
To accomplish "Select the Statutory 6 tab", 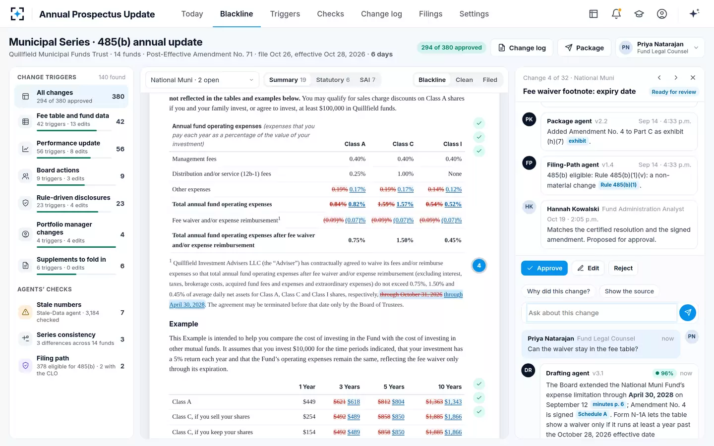I will 333,80.
